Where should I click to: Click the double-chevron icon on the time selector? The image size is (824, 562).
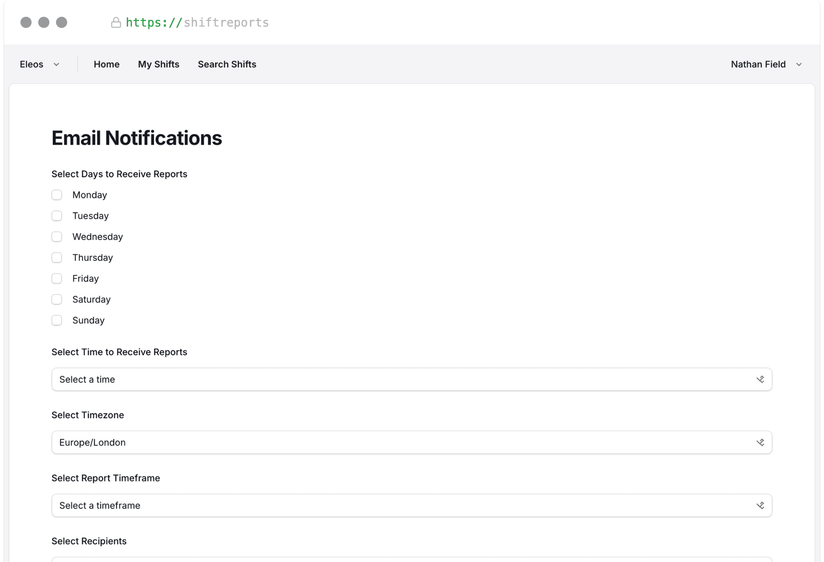pos(761,379)
